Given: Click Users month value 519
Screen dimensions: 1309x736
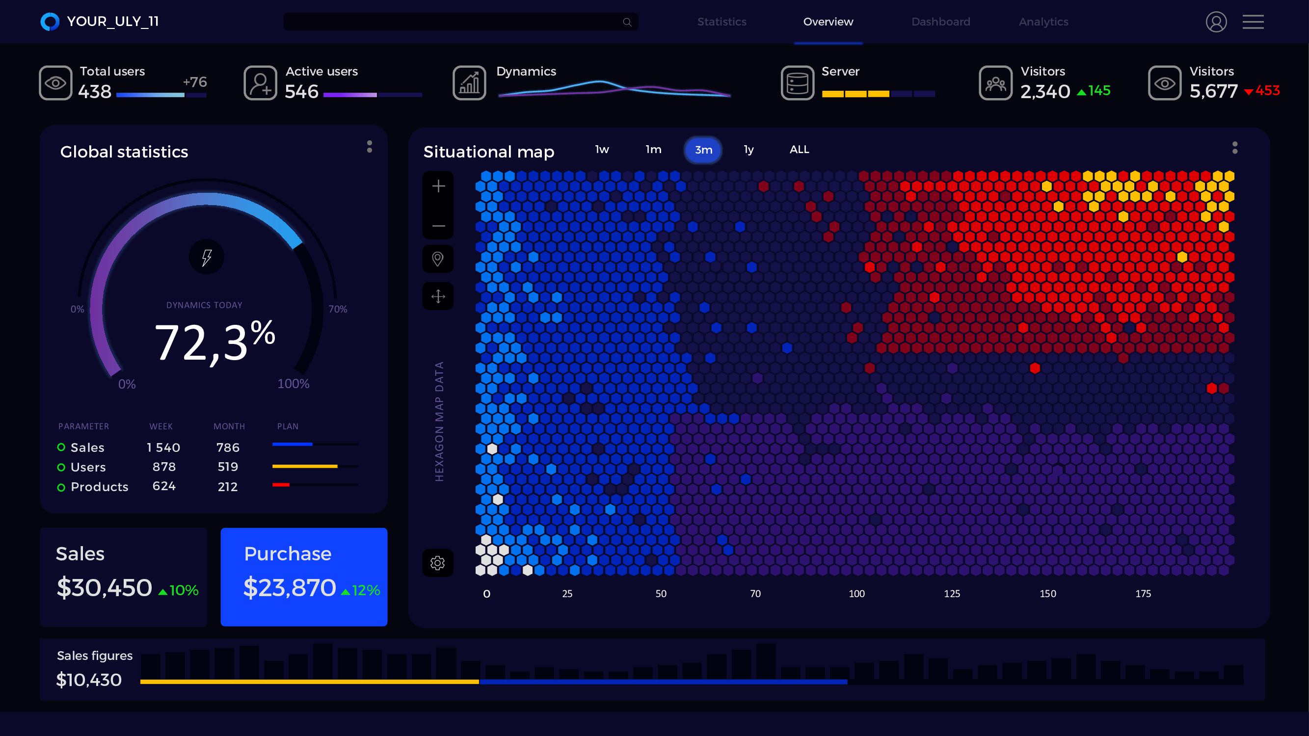Looking at the screenshot, I should pos(228,467).
